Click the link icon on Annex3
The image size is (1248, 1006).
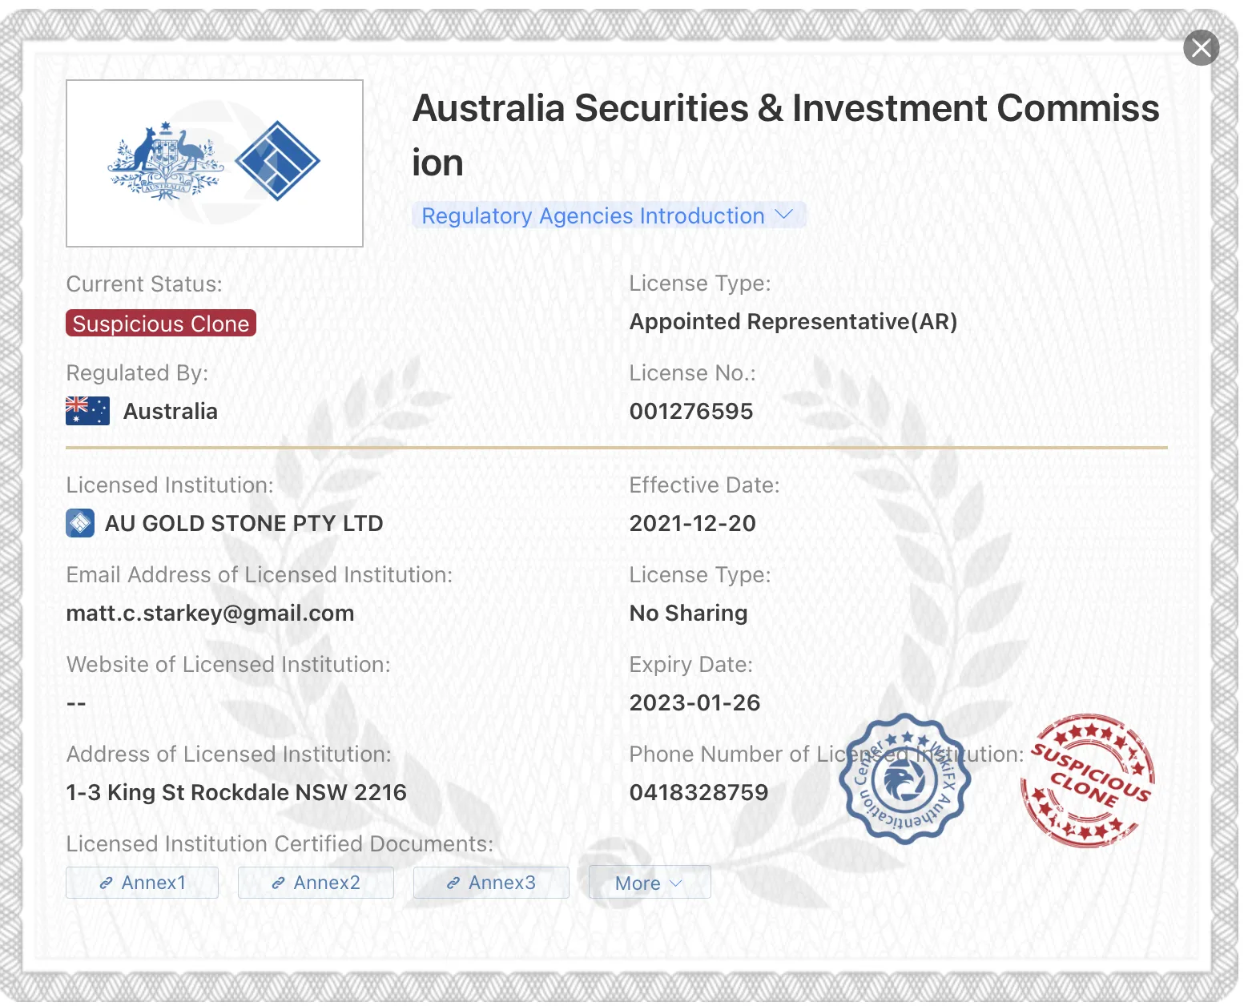[x=453, y=883]
